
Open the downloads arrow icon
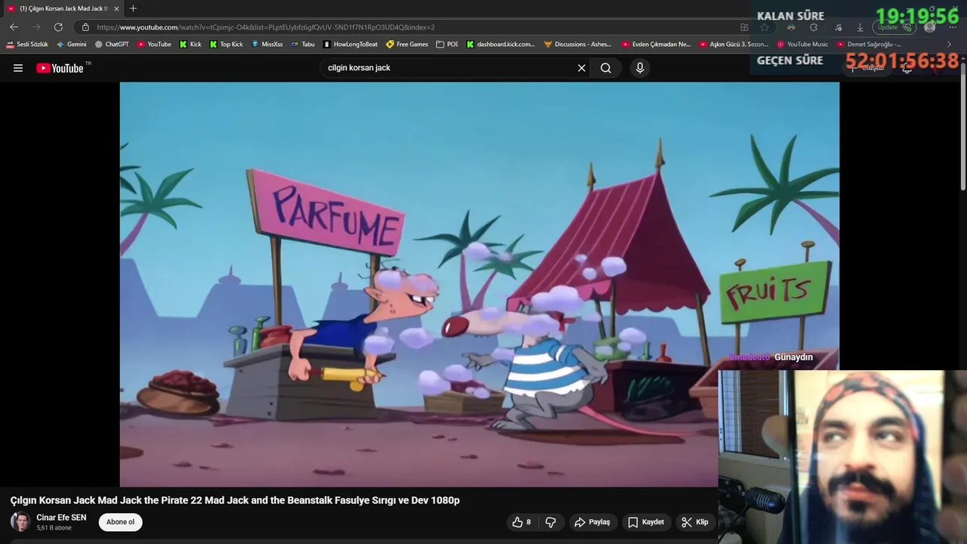(860, 27)
